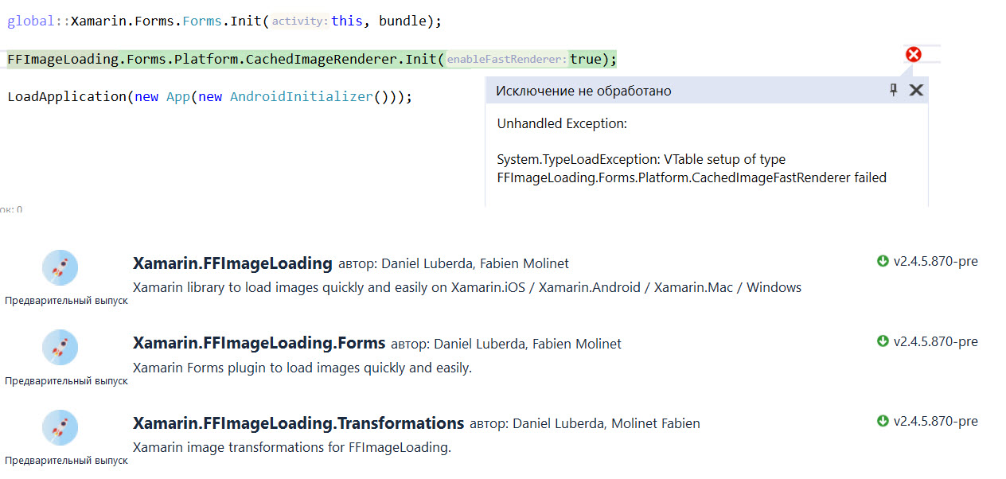Viewport: 1006px width, 479px height.
Task: Click the Xamarin.FFImageLoading package rocket icon
Action: point(60,267)
